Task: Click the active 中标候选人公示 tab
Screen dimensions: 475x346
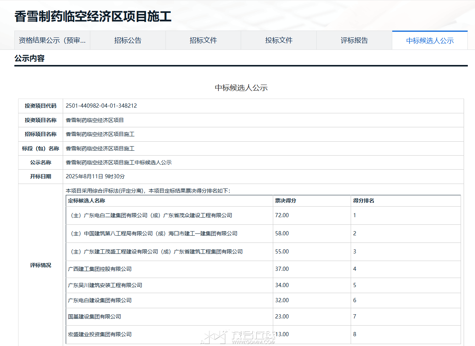Action: (x=430, y=41)
